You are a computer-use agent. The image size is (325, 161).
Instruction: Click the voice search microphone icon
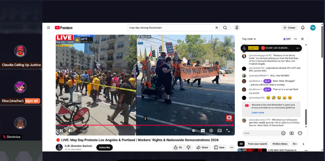(237, 28)
